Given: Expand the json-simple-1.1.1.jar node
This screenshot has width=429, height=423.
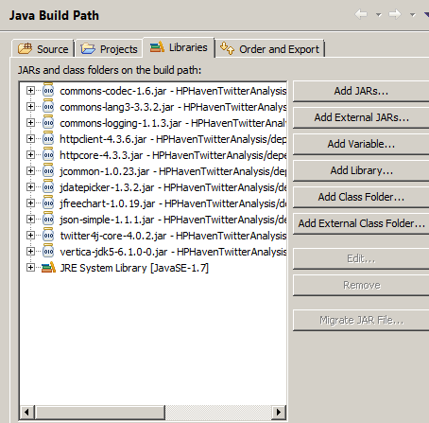Looking at the screenshot, I should (x=30, y=220).
